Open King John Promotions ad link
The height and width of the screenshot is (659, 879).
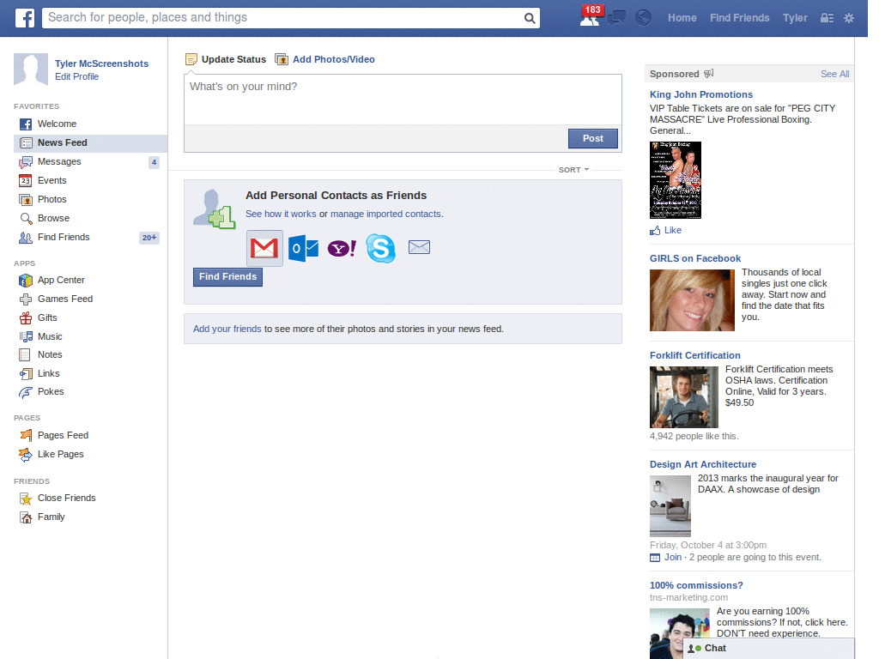point(700,94)
